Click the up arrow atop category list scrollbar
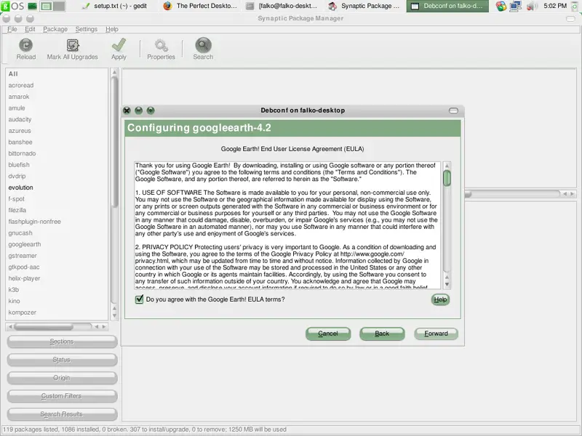The width and height of the screenshot is (582, 436). [x=115, y=72]
